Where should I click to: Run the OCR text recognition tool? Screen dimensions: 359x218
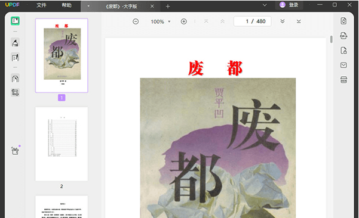click(x=343, y=80)
